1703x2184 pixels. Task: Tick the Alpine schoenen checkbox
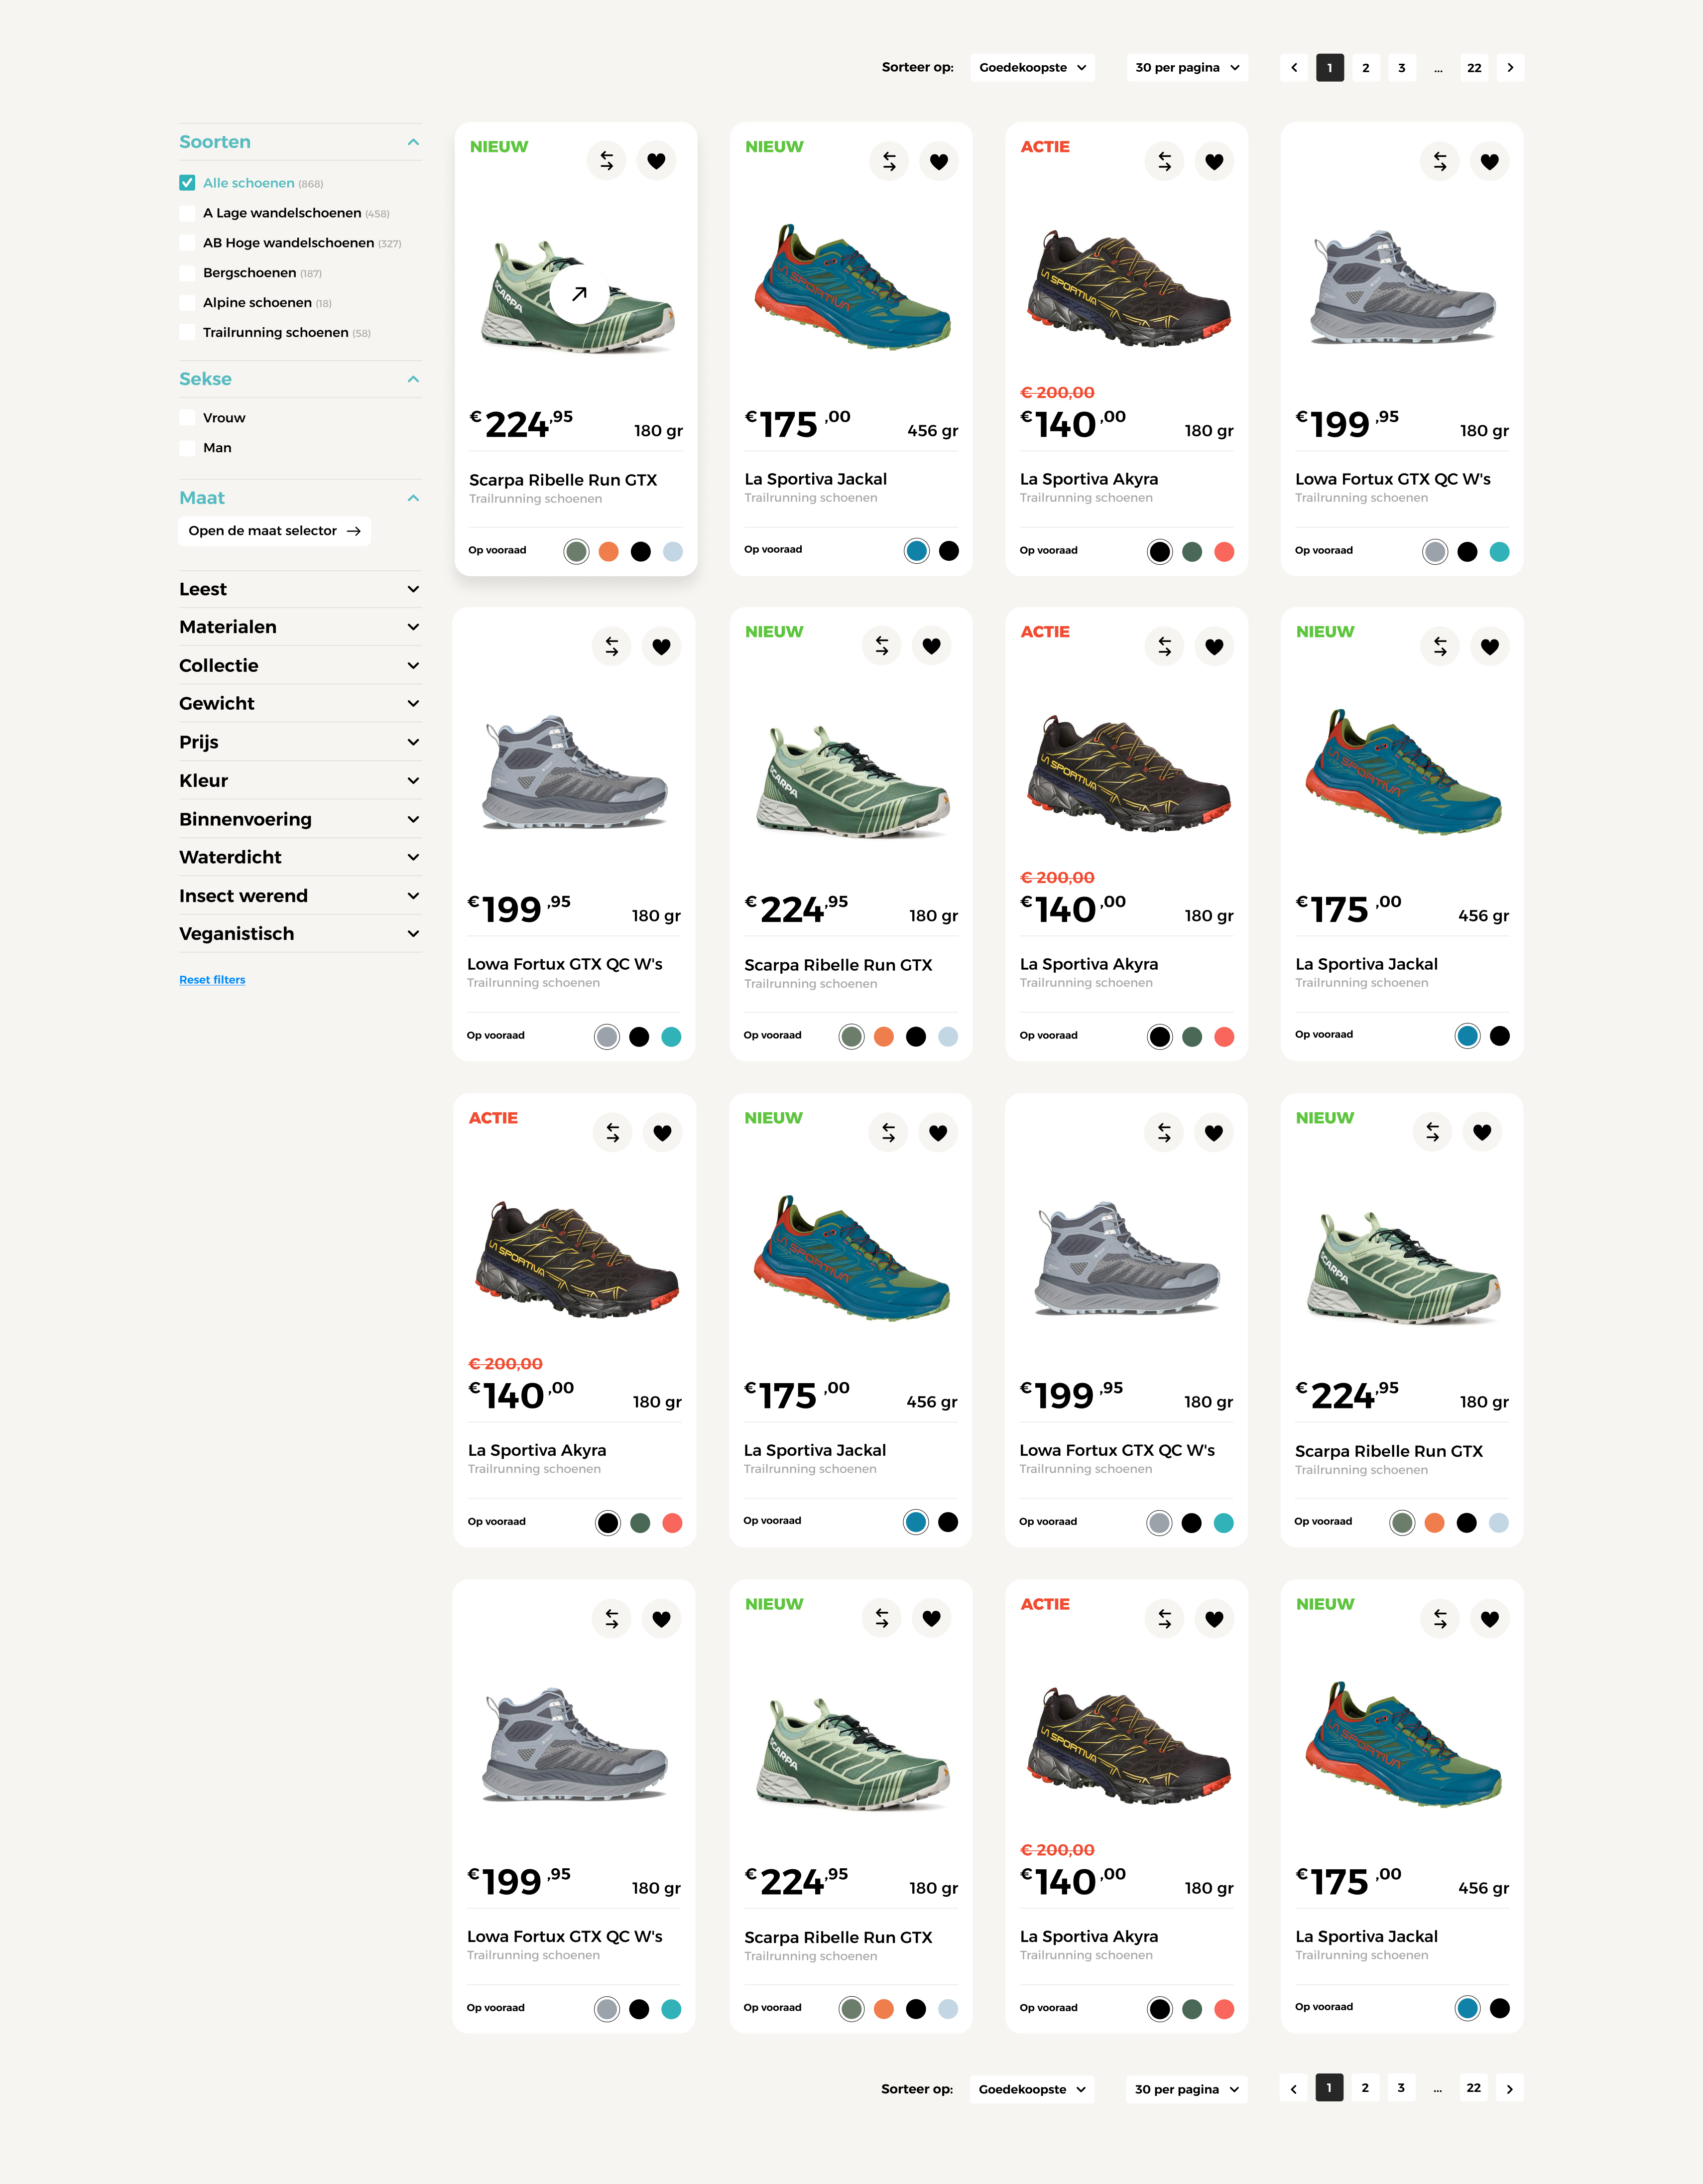187,302
